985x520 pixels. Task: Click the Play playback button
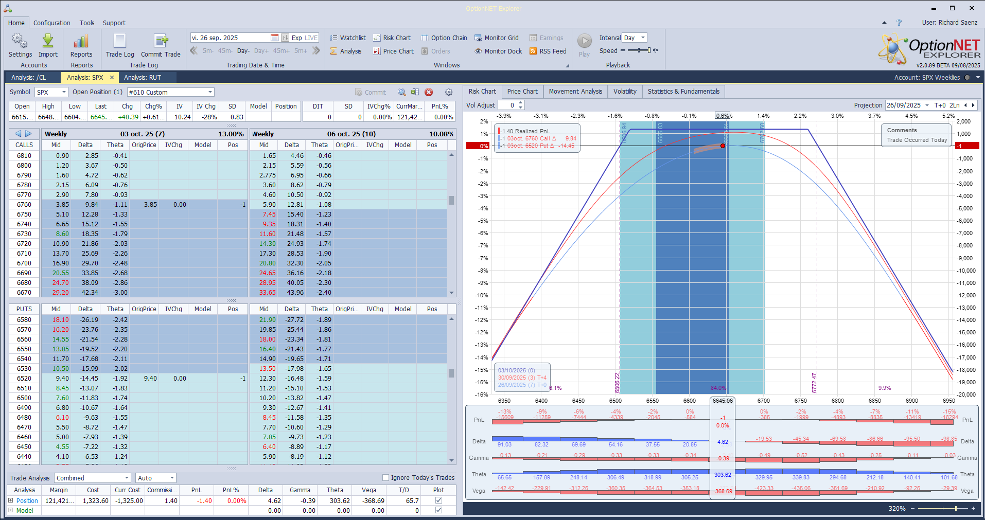pyautogui.click(x=584, y=45)
